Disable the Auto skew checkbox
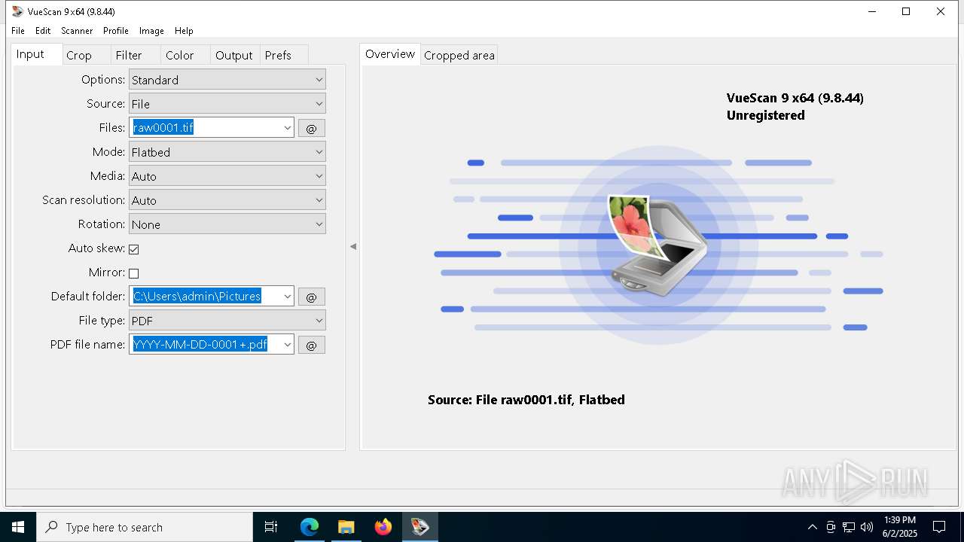Screen dimensions: 964x542 [134, 249]
